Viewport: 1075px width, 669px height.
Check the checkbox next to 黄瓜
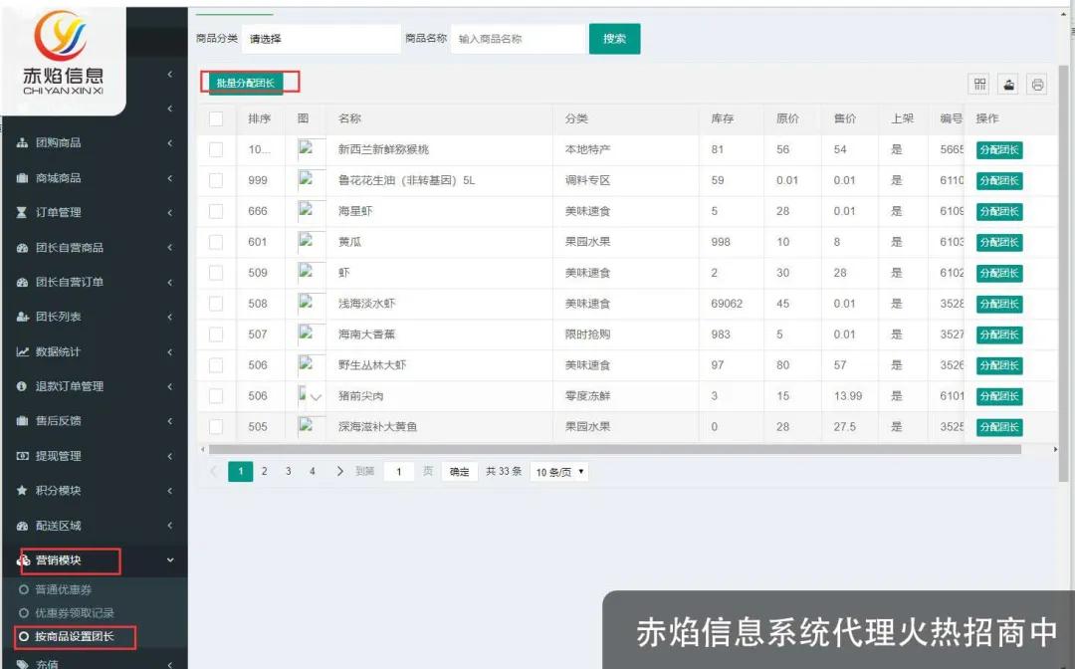pyautogui.click(x=216, y=242)
